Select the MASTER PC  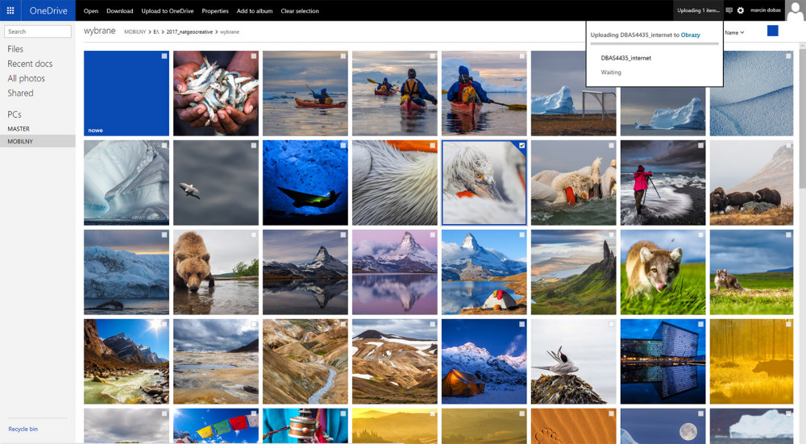pyautogui.click(x=19, y=128)
